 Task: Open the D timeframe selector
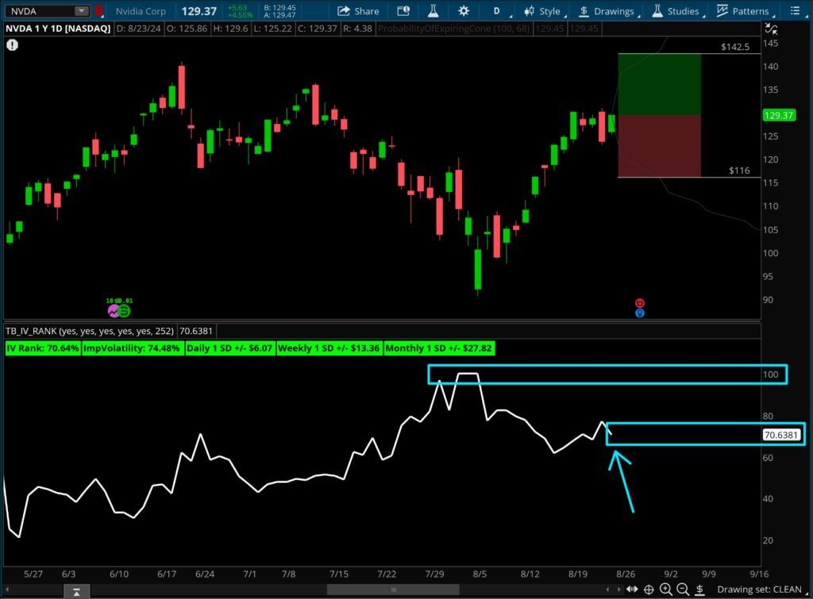click(x=497, y=11)
